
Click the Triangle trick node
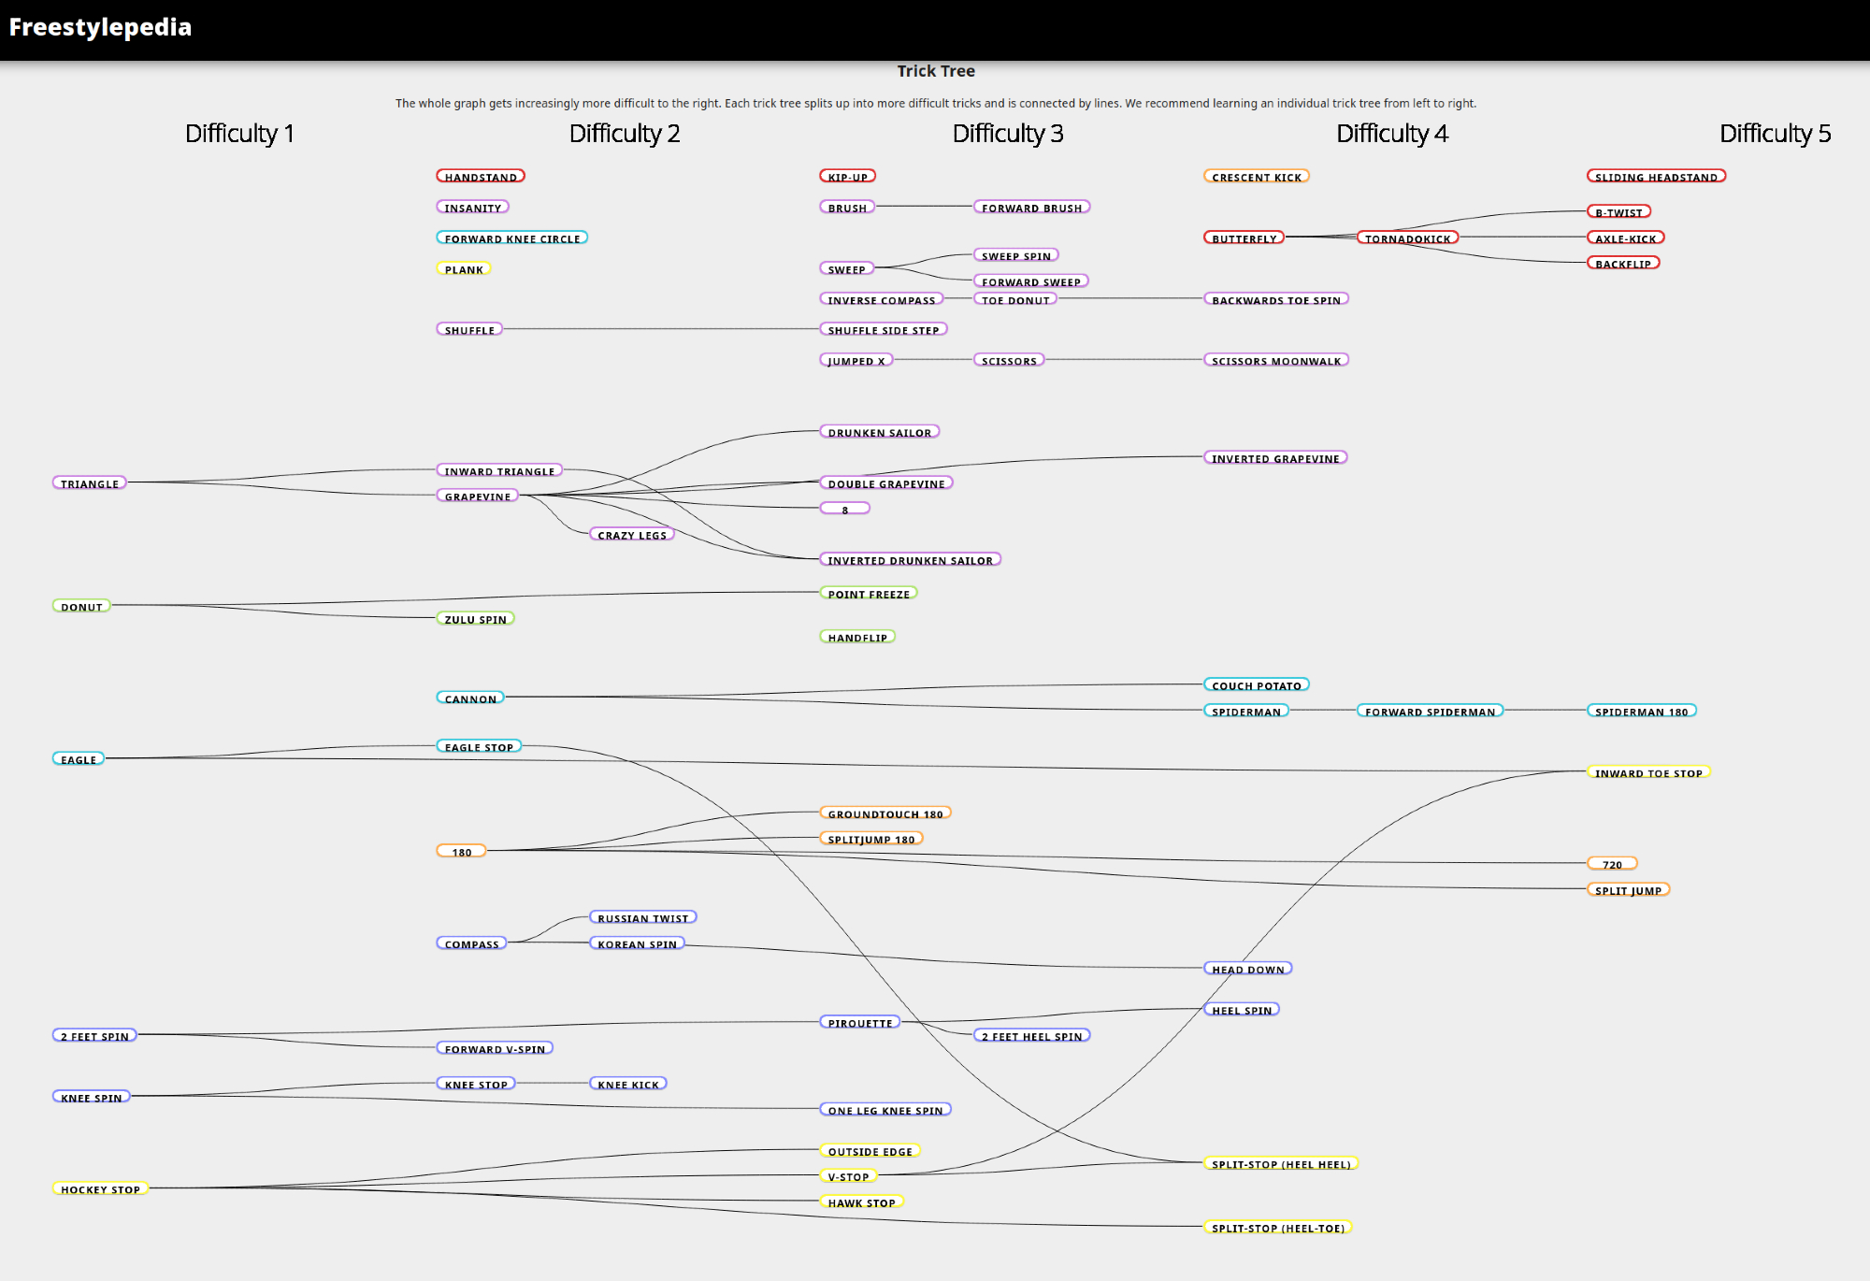point(90,483)
